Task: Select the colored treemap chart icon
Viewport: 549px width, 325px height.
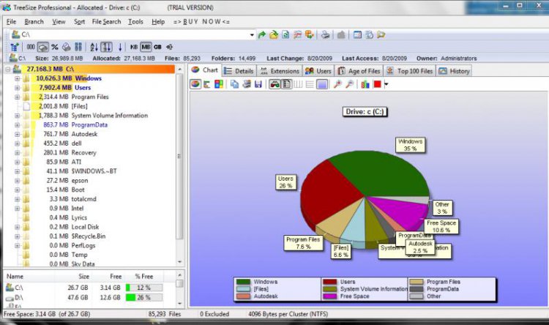Action: click(x=219, y=84)
